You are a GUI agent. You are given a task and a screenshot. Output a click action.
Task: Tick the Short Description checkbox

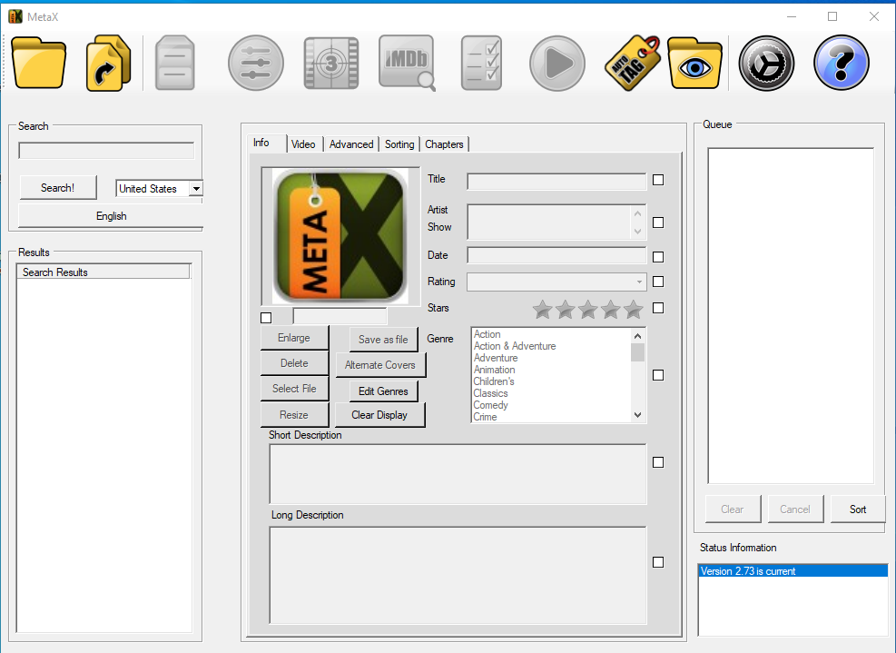(x=658, y=462)
